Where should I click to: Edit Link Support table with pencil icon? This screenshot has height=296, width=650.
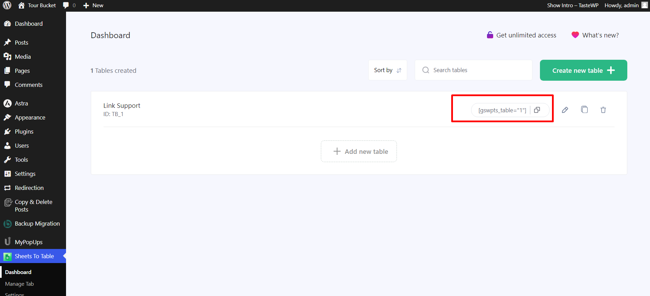coord(565,110)
